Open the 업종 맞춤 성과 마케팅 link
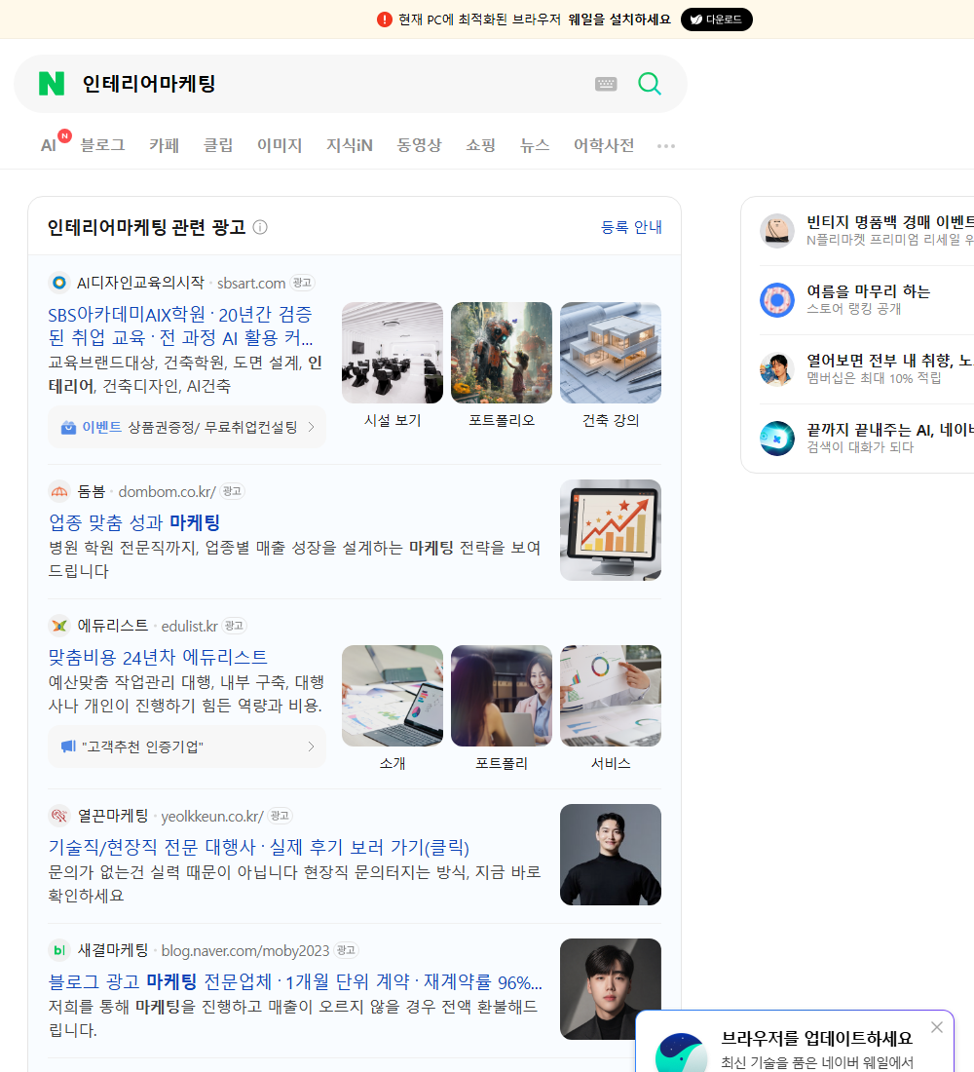Image resolution: width=974 pixels, height=1072 pixels. coord(134,522)
